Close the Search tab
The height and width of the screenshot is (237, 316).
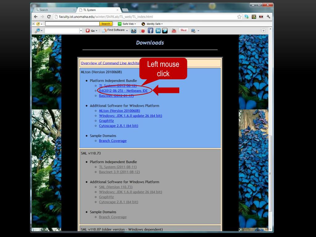point(74,10)
